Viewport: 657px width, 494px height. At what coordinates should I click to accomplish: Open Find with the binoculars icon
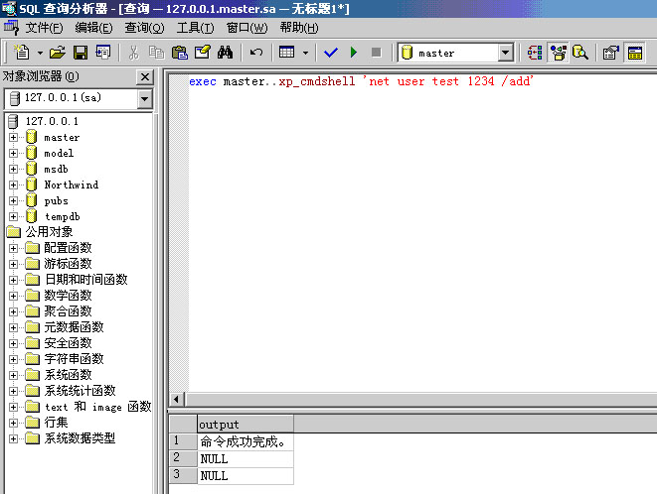226,53
